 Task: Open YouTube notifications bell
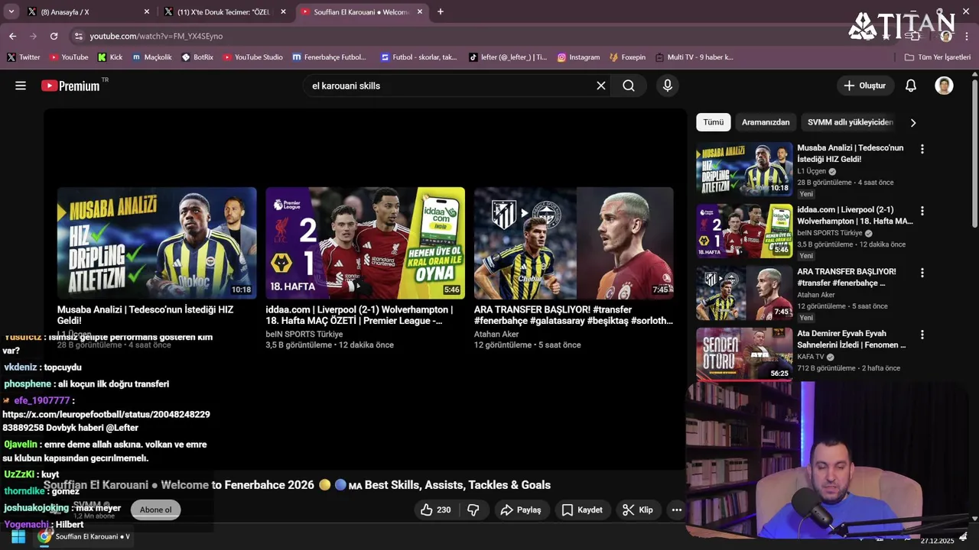coord(911,86)
